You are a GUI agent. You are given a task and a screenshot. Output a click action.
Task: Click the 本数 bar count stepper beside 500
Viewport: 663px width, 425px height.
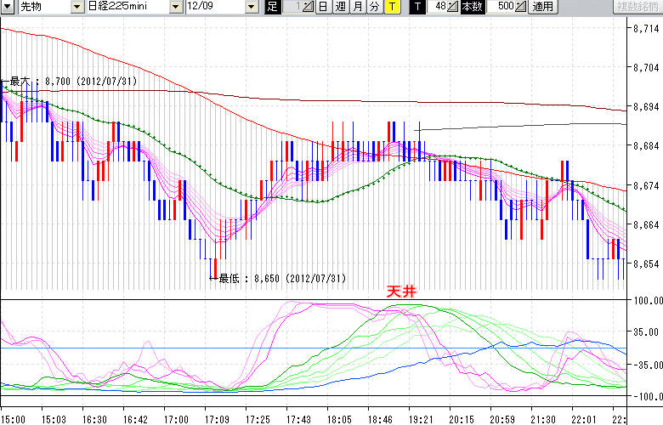coord(521,6)
